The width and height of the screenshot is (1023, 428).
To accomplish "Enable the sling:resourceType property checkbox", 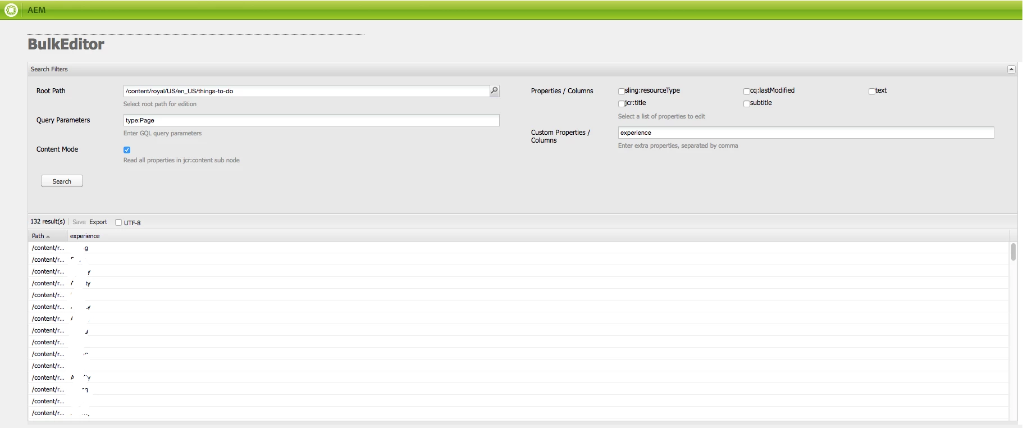I will click(622, 91).
